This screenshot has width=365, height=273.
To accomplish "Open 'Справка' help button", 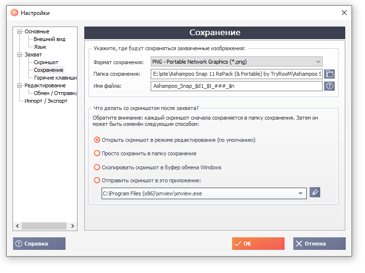I will coord(39,244).
